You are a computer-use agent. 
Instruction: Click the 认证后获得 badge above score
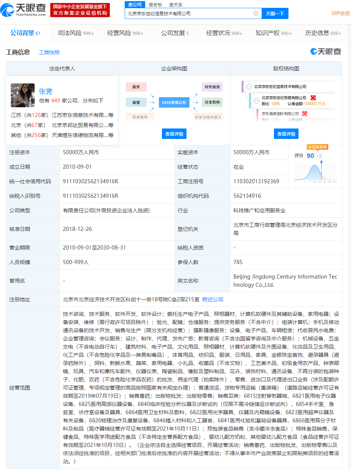[317, 147]
